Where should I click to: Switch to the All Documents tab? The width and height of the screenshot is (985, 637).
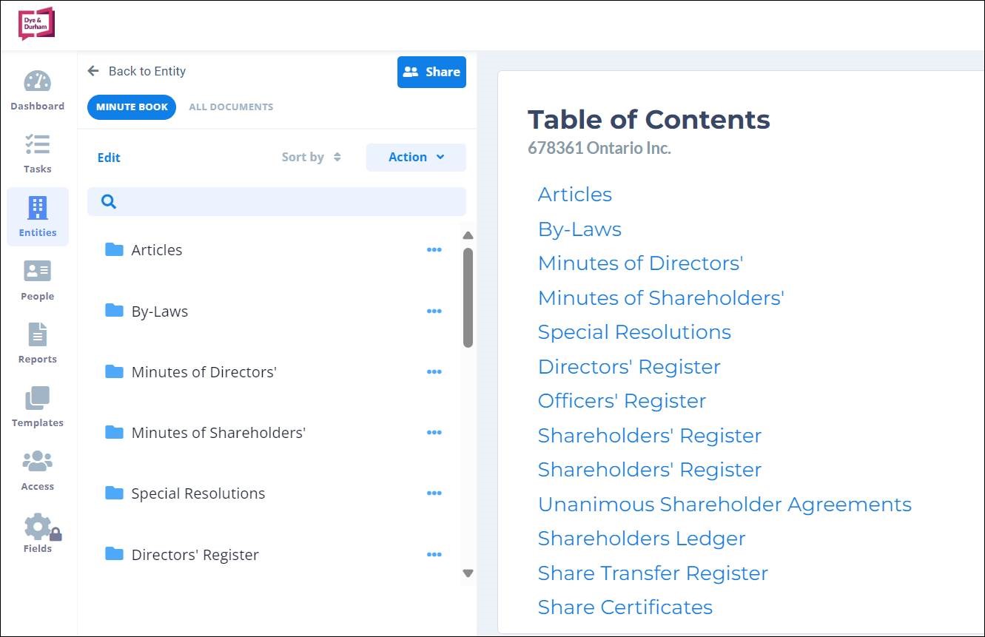tap(231, 107)
